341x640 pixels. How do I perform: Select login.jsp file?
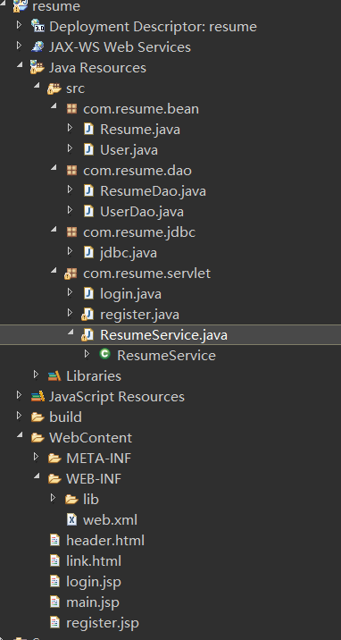pos(94,582)
